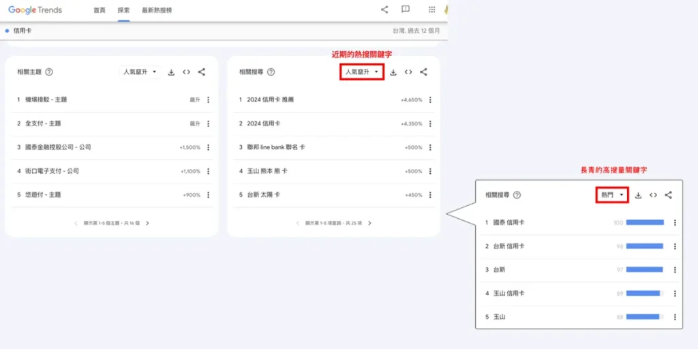This screenshot has width=698, height=349.
Task: Click the embed icon in 相關主題 card
Action: pos(187,72)
